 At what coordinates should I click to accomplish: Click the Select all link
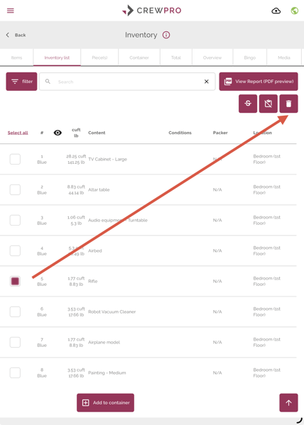click(x=18, y=133)
